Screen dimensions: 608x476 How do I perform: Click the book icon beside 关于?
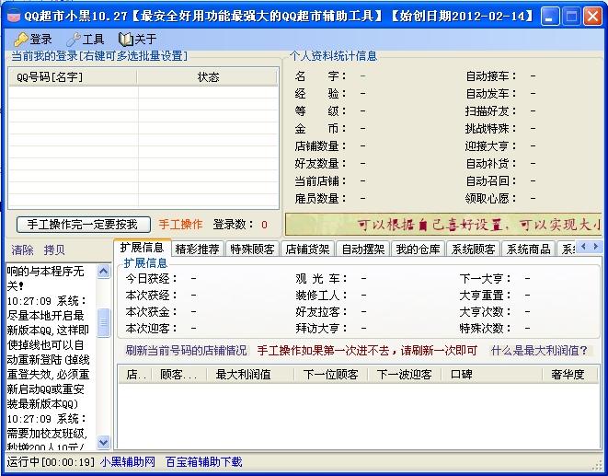pyautogui.click(x=125, y=40)
